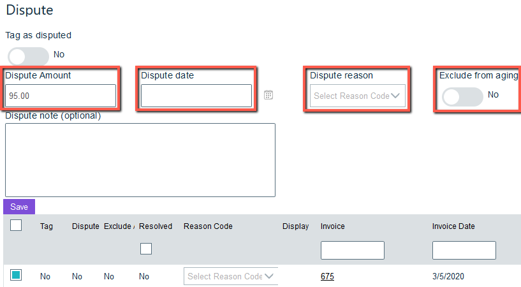This screenshot has width=521, height=287.
Task: Toggle the Tag as disputed switch
Action: click(x=28, y=56)
